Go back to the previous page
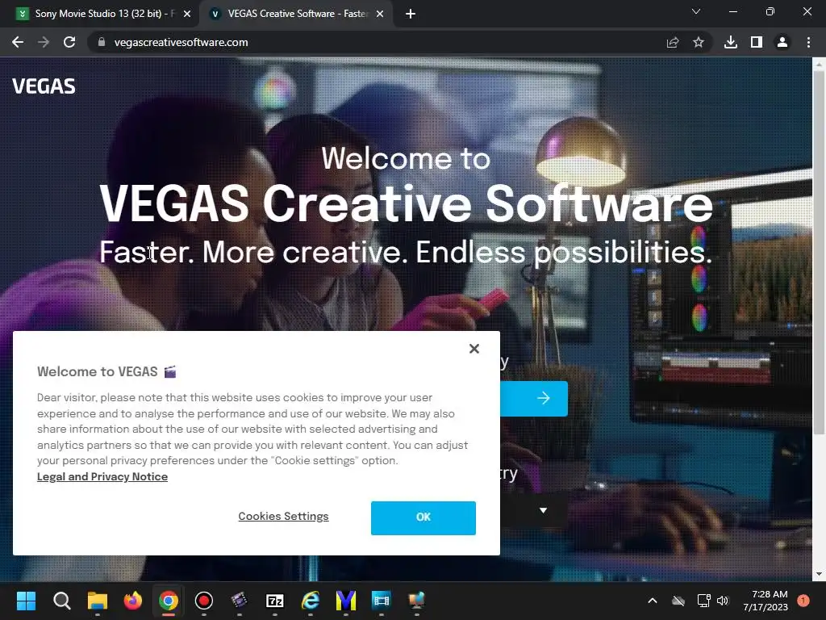This screenshot has width=826, height=620. [x=18, y=42]
